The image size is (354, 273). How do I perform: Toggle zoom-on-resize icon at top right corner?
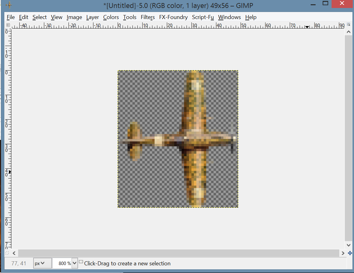[x=348, y=24]
